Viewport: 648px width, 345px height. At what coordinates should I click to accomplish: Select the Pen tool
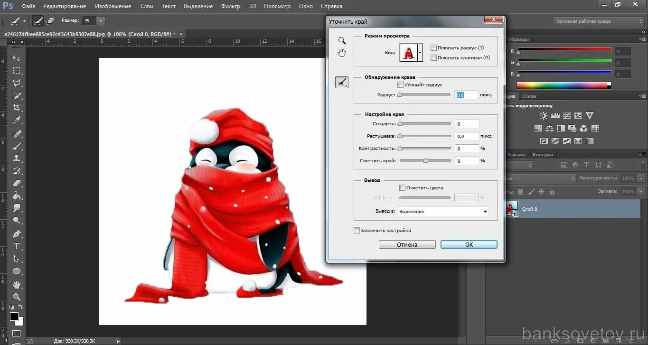tap(17, 233)
